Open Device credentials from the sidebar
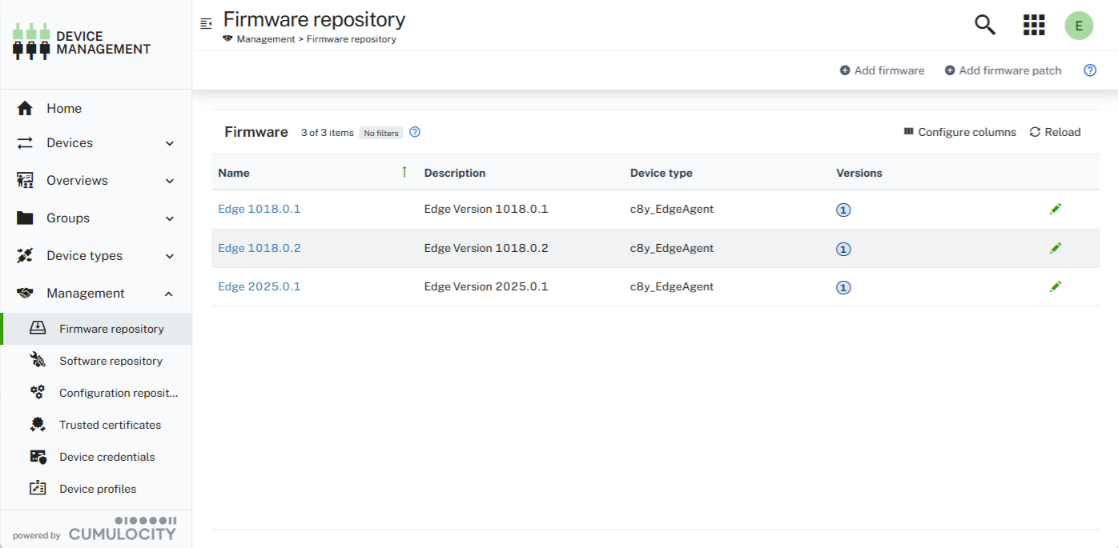This screenshot has width=1118, height=548. pos(38,456)
